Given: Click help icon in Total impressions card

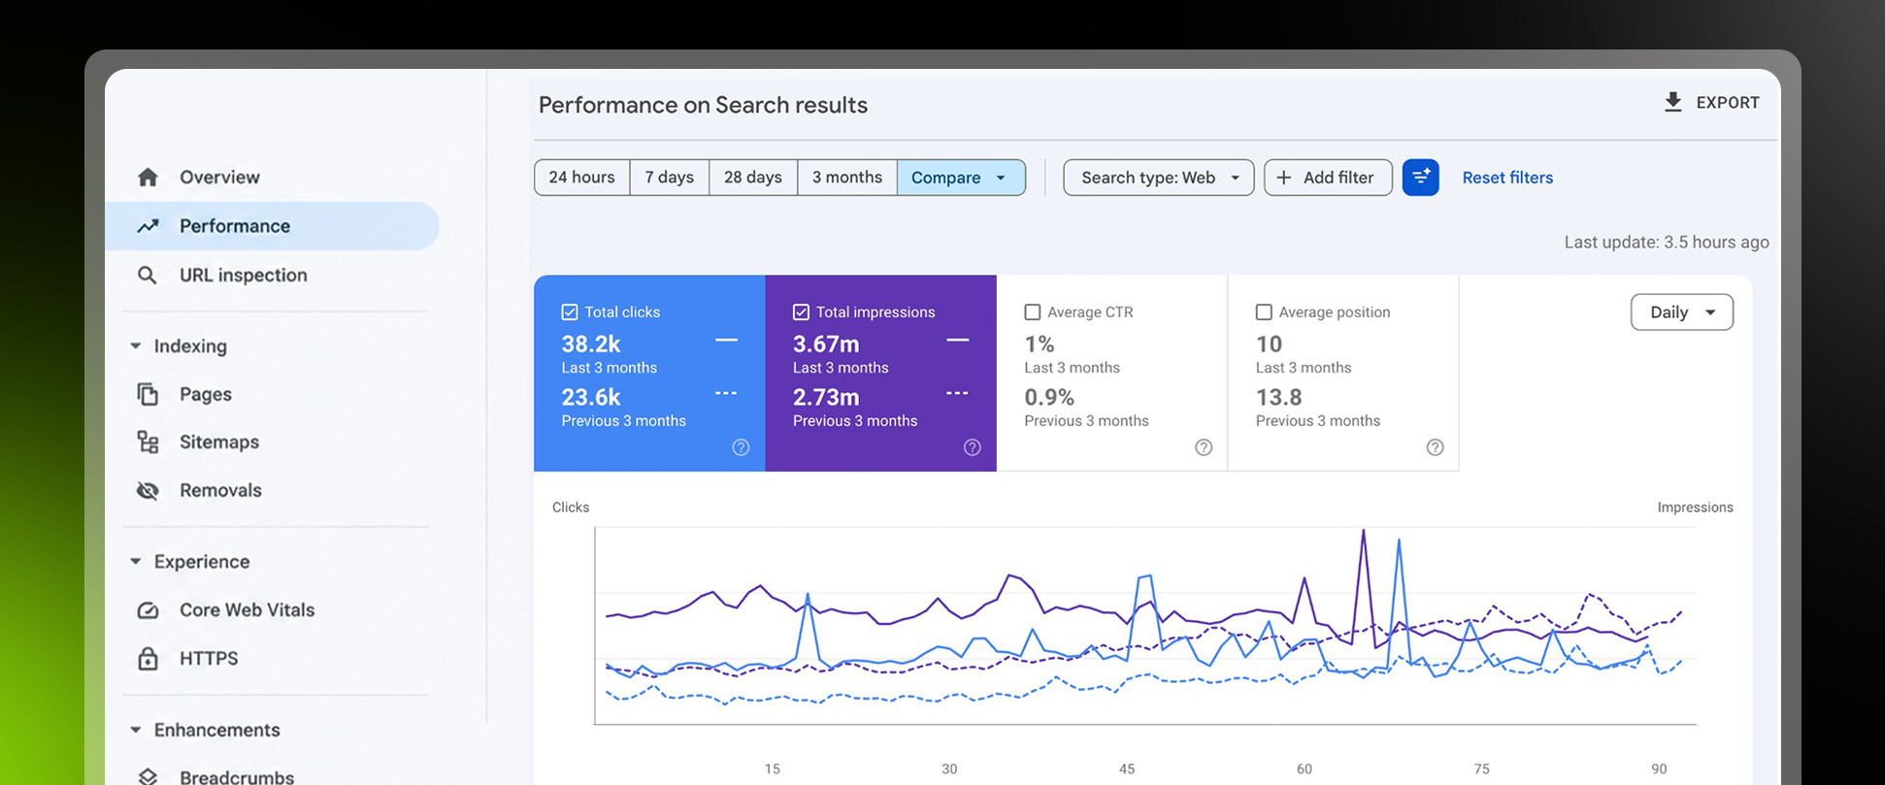Looking at the screenshot, I should [x=972, y=447].
